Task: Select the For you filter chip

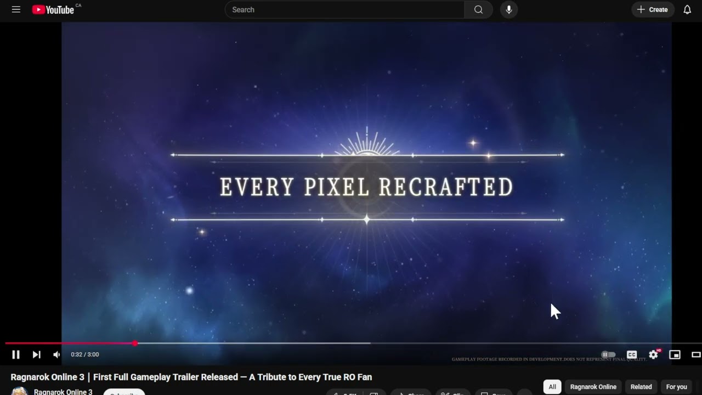Action: tap(676, 387)
